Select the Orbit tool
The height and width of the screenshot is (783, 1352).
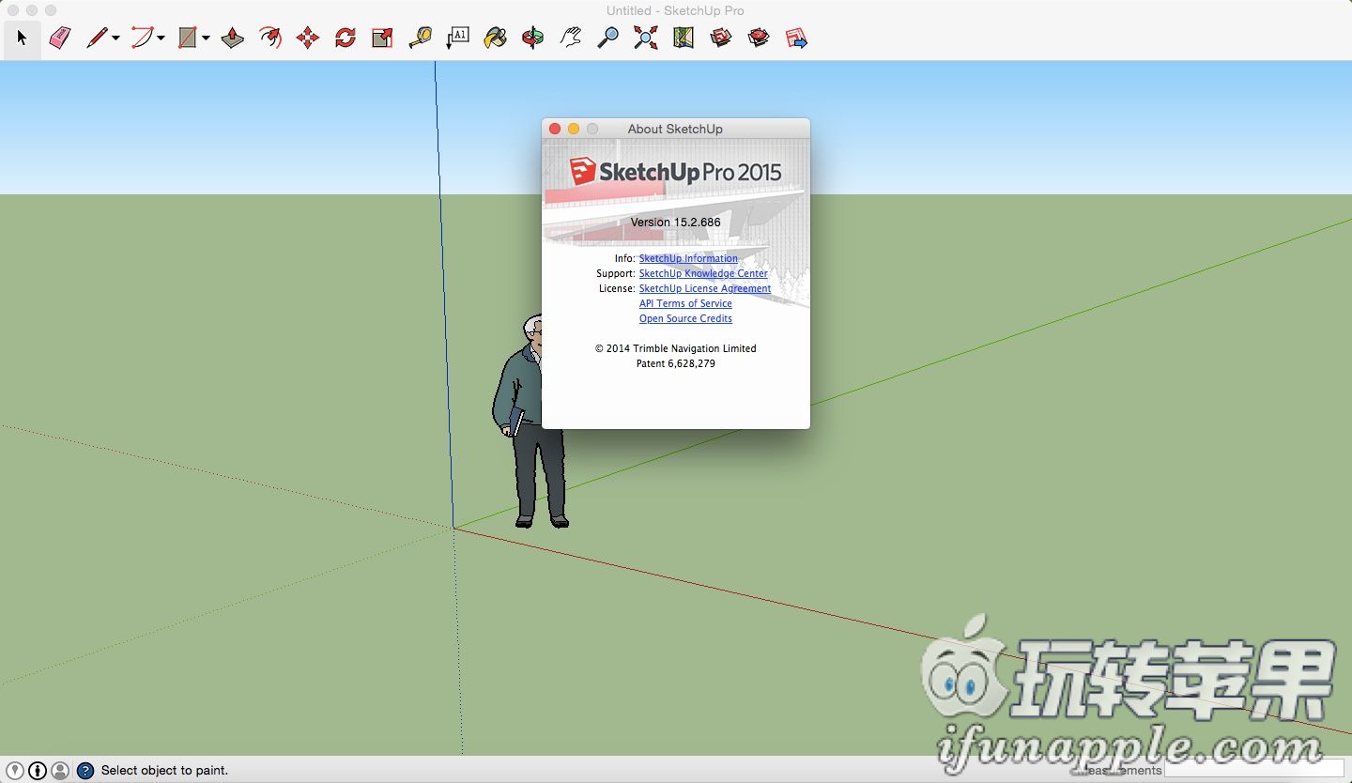(532, 38)
